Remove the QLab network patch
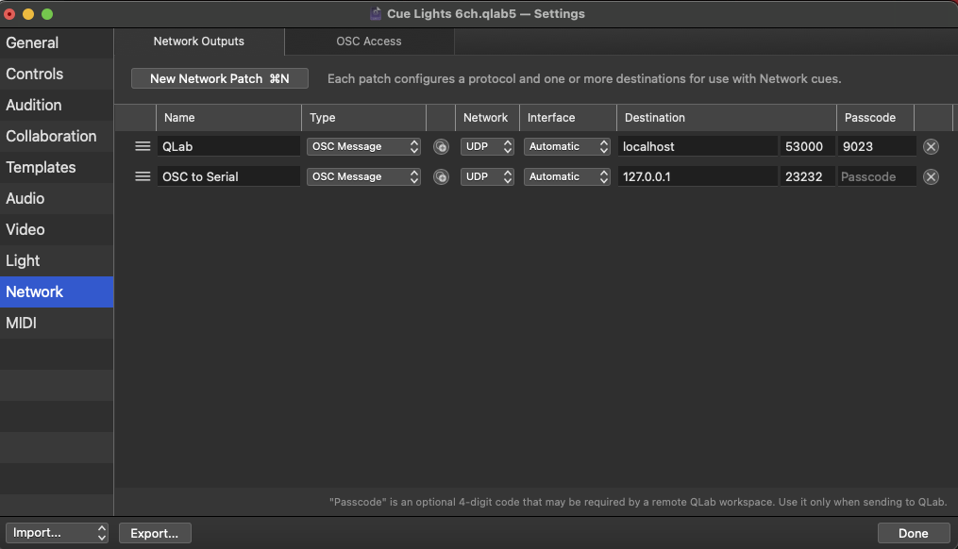 [931, 146]
